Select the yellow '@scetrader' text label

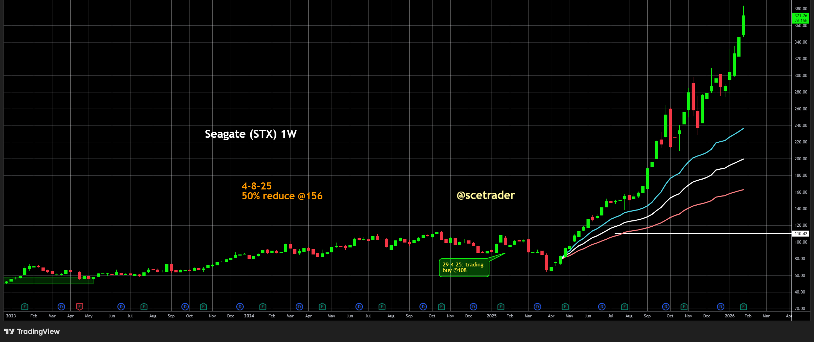click(485, 195)
